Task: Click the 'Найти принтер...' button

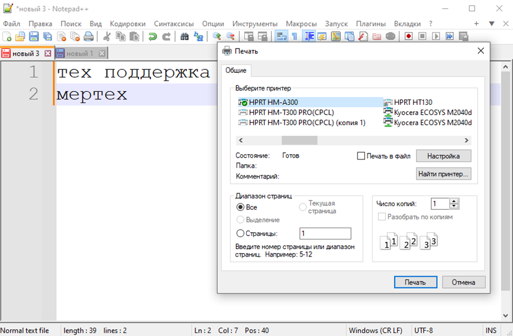Action: click(443, 174)
